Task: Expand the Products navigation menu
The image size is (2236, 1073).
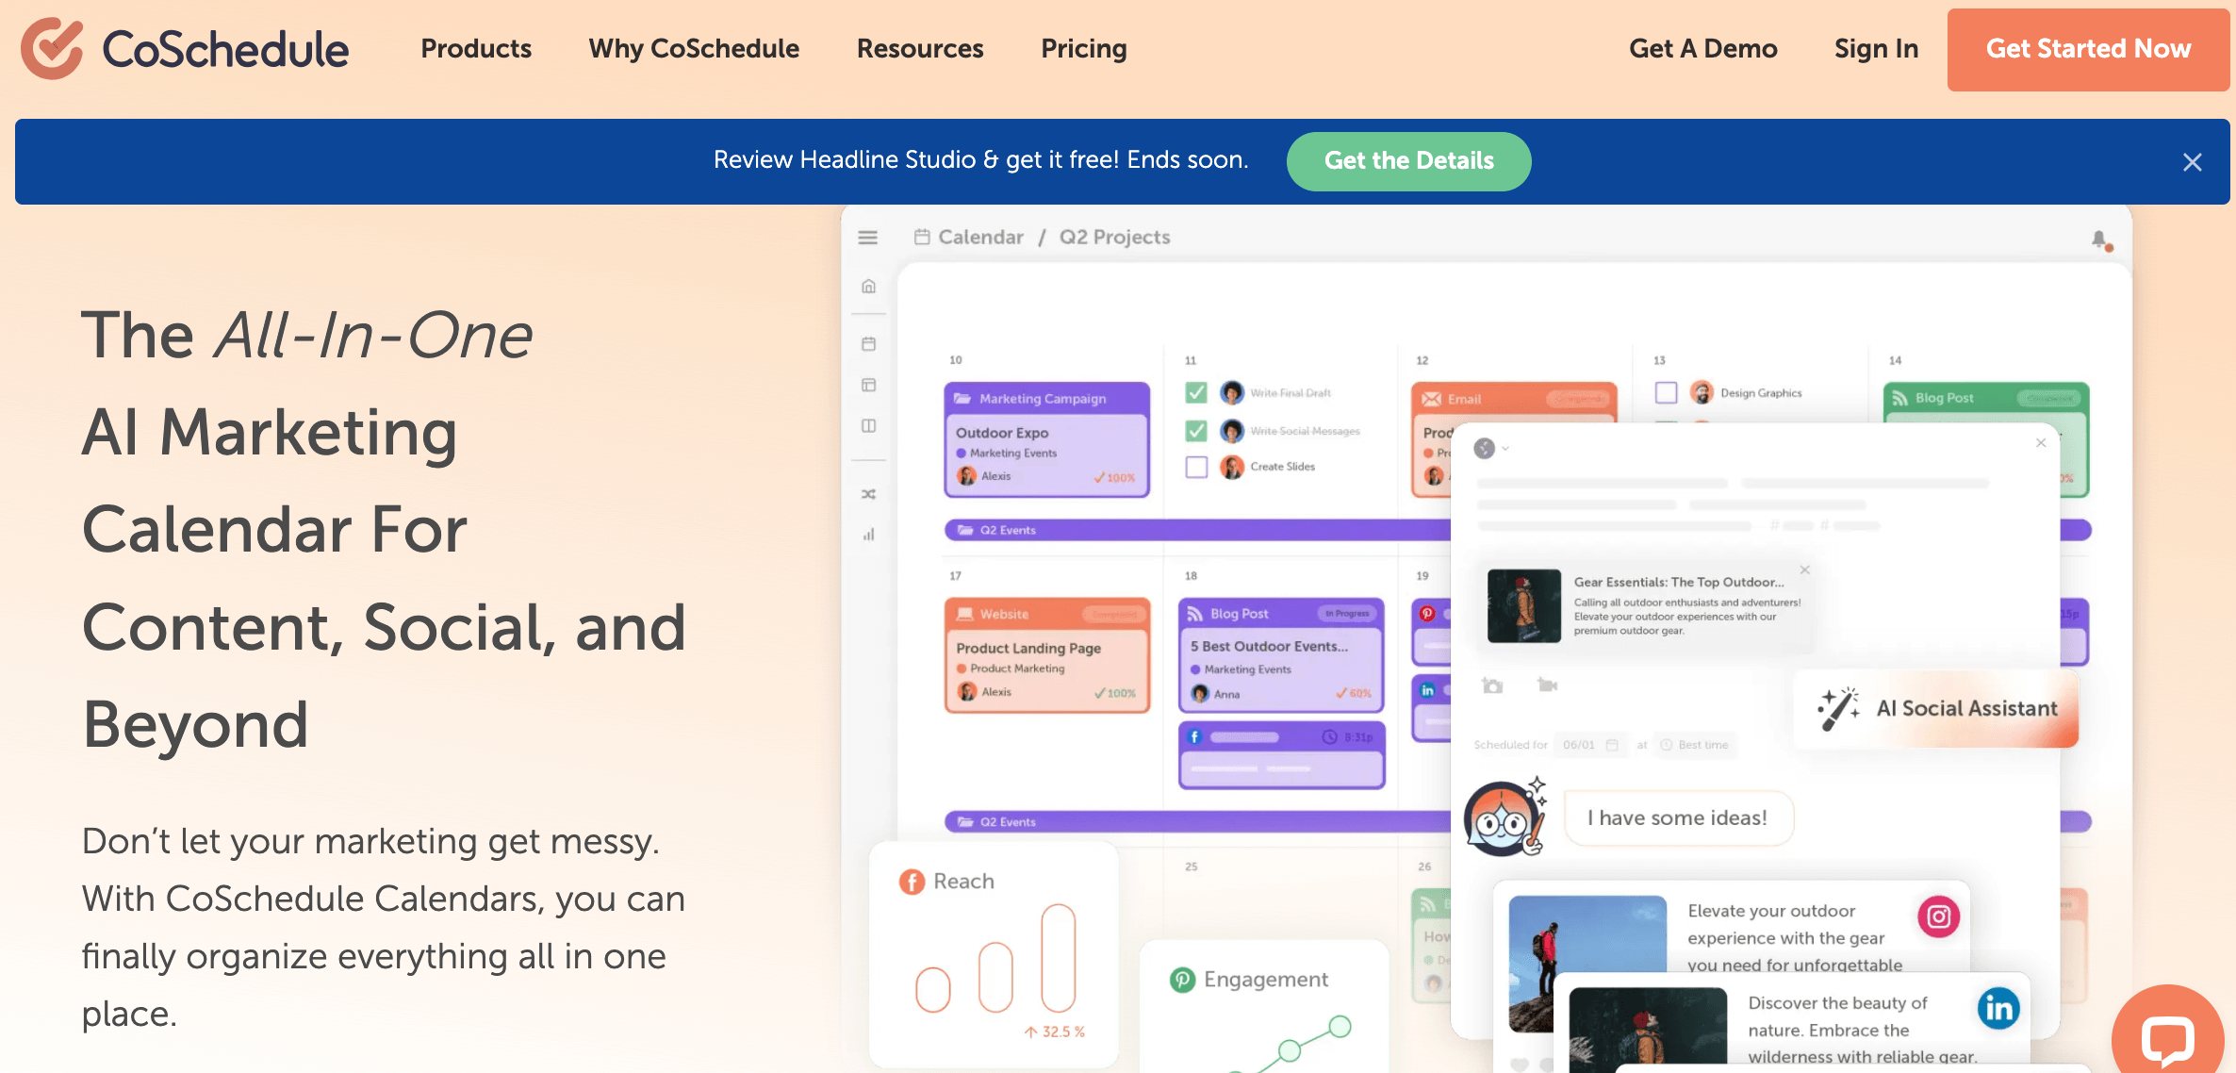Action: click(x=476, y=48)
